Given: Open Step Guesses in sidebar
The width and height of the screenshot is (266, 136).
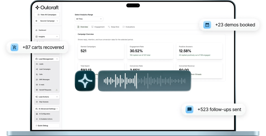Looking at the screenshot, I should [44, 102].
